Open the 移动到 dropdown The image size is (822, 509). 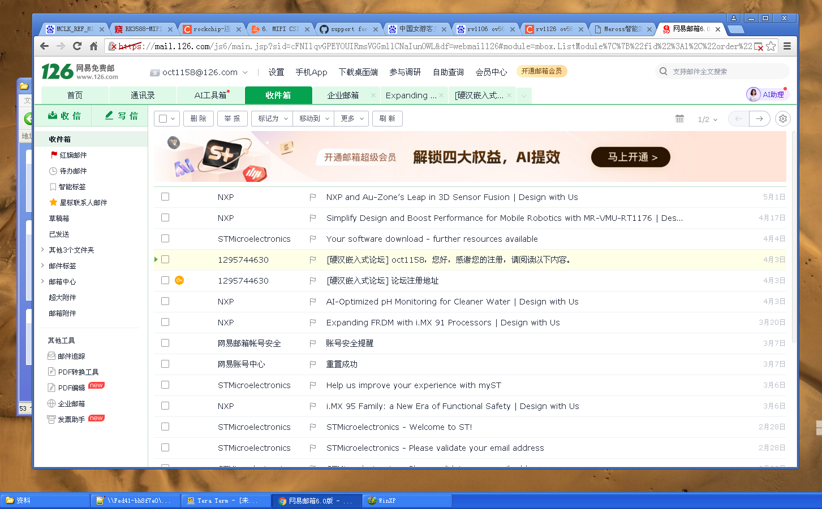point(313,119)
